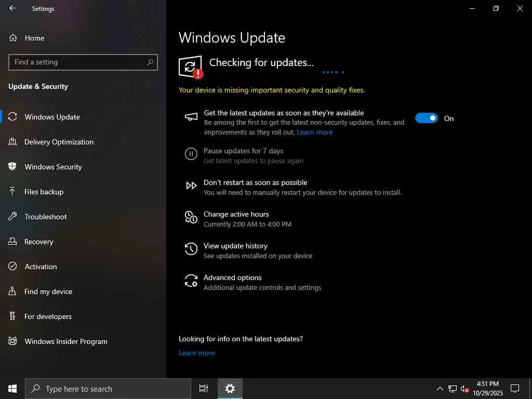The image size is (532, 399).
Task: Click 'Your device is missing important security' text
Action: [x=272, y=90]
